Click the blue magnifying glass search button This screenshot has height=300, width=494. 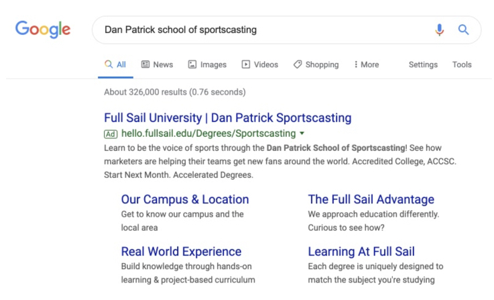pos(463,30)
